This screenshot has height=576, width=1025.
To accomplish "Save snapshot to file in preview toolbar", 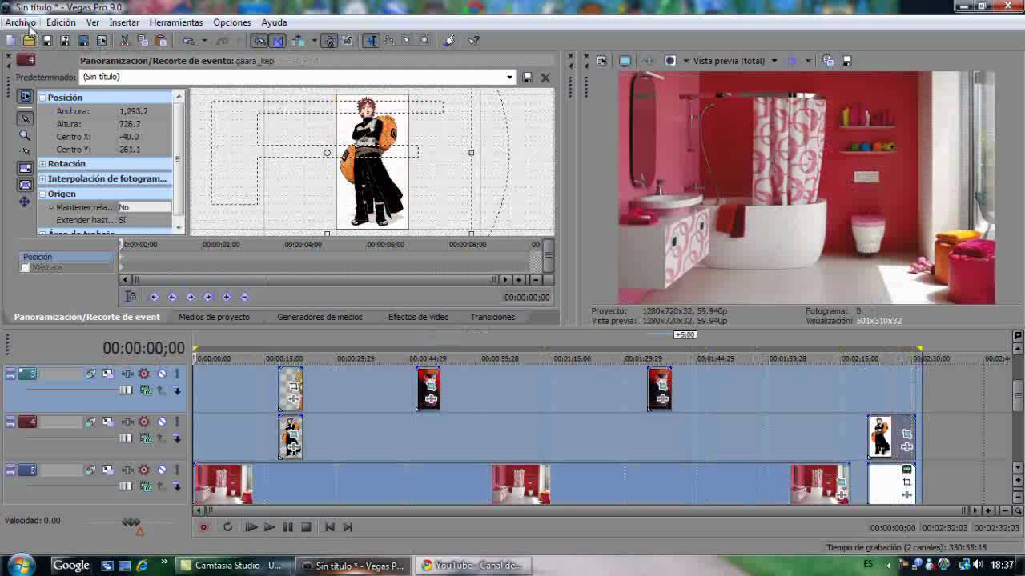I will (846, 61).
